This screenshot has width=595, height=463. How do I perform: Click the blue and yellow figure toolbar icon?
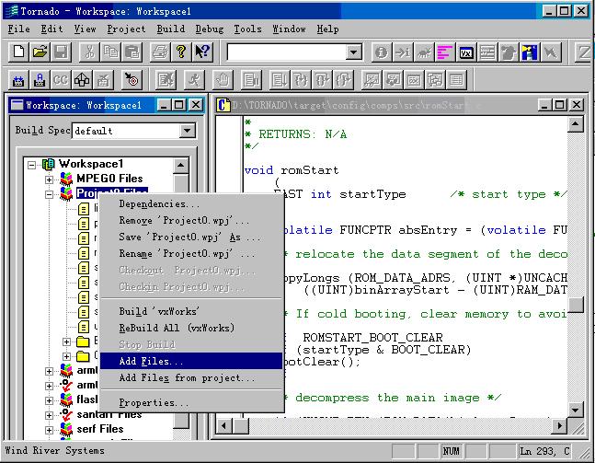pos(530,52)
